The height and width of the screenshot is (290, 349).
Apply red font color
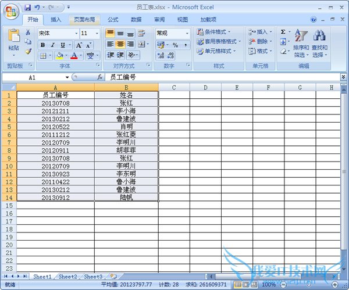click(74, 56)
